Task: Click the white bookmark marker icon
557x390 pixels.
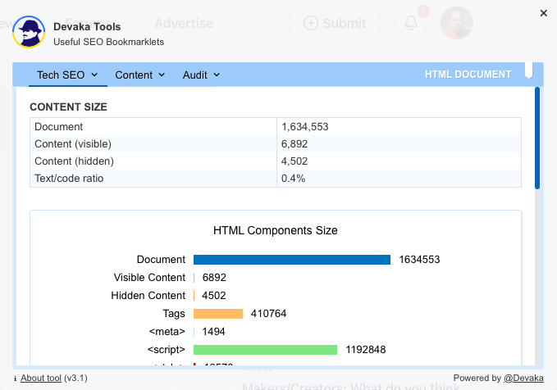Action: click(x=528, y=70)
